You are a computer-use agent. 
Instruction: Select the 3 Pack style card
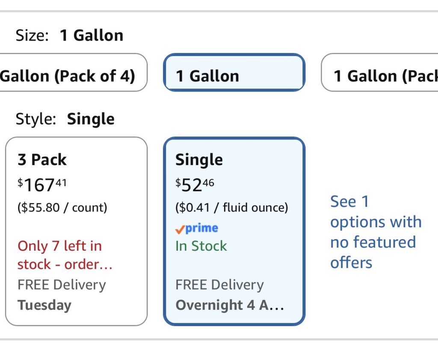click(76, 231)
